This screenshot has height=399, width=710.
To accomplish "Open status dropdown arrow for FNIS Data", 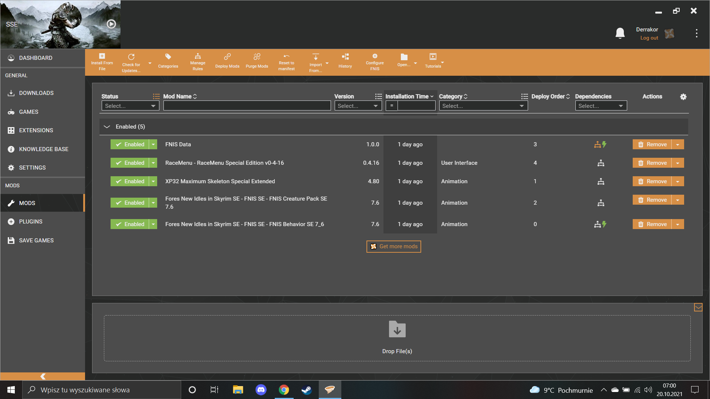I will (153, 144).
